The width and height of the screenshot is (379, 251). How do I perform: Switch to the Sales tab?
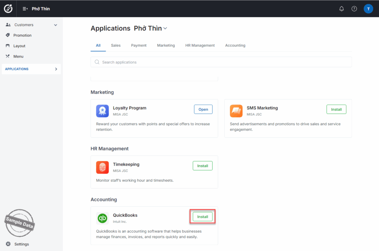click(115, 45)
